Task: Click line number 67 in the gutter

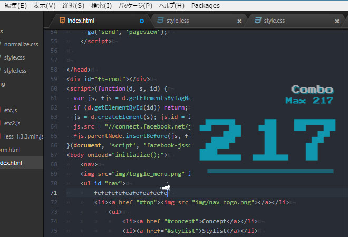Action: click(54, 155)
